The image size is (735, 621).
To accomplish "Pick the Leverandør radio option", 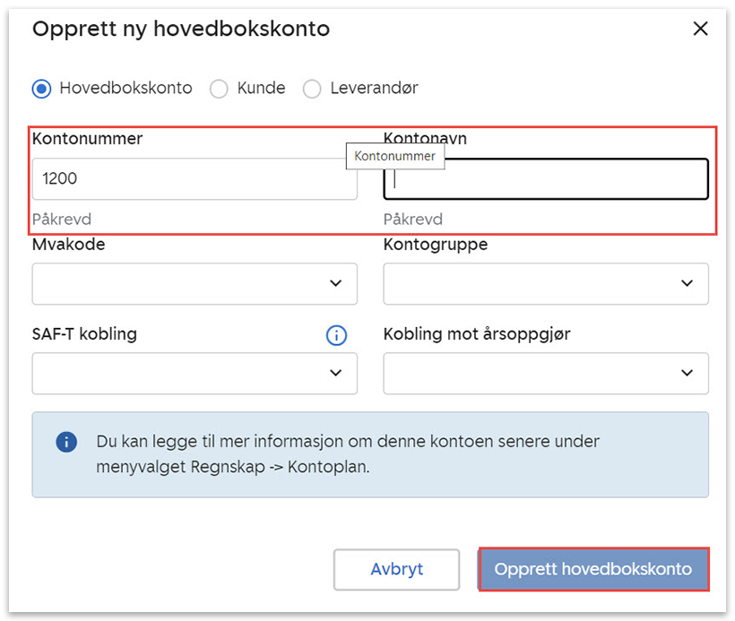I will coord(312,89).
